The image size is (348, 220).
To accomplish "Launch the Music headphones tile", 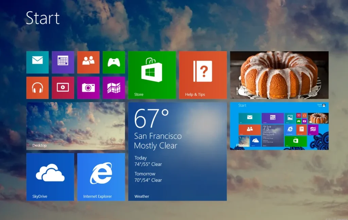I will [x=37, y=88].
